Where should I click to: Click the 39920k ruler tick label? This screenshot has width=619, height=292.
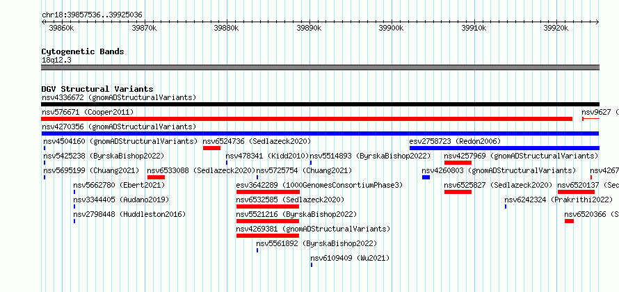556,28
